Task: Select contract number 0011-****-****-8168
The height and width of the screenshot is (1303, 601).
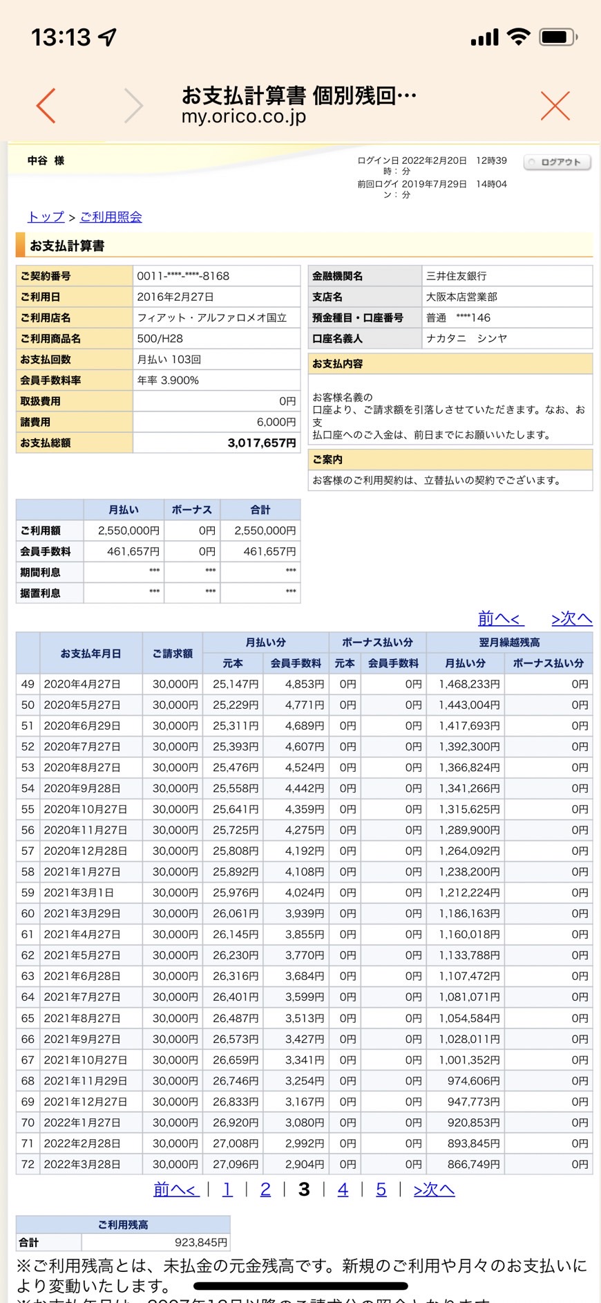Action: pos(183,276)
